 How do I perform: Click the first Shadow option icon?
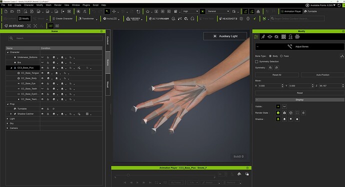click(278, 119)
